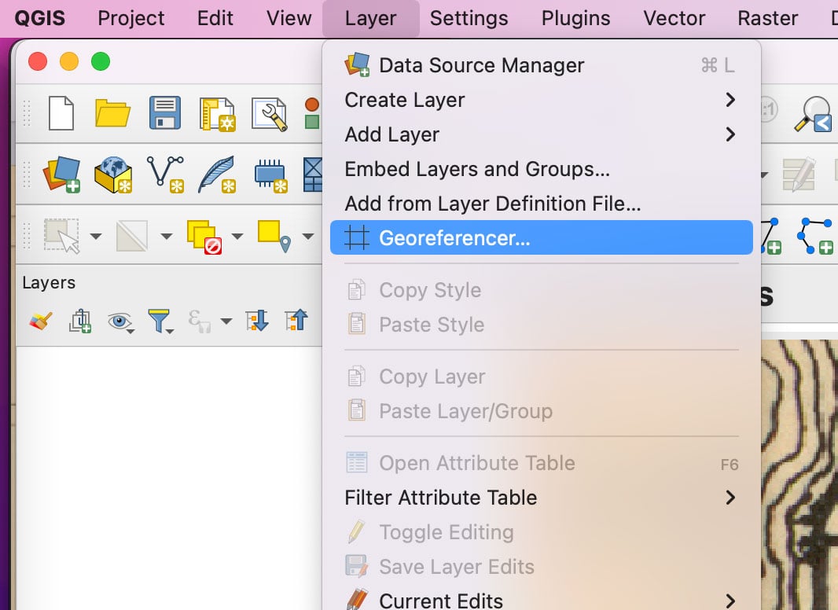Screen dimensions: 838x610
Task: Click the New Project blank page icon
Action: click(61, 113)
